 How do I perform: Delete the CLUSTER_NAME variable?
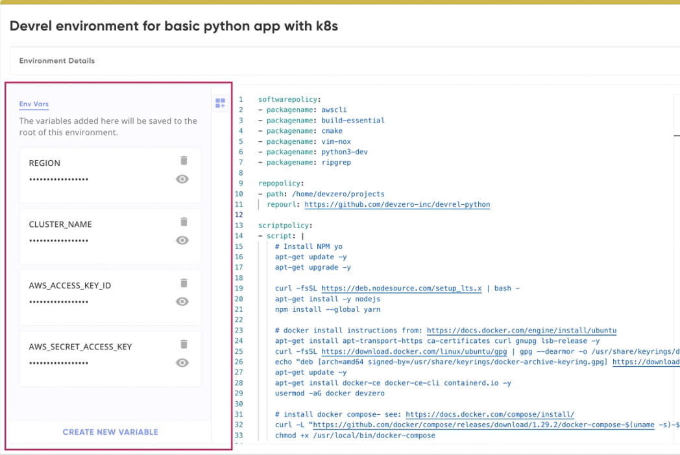click(x=184, y=222)
